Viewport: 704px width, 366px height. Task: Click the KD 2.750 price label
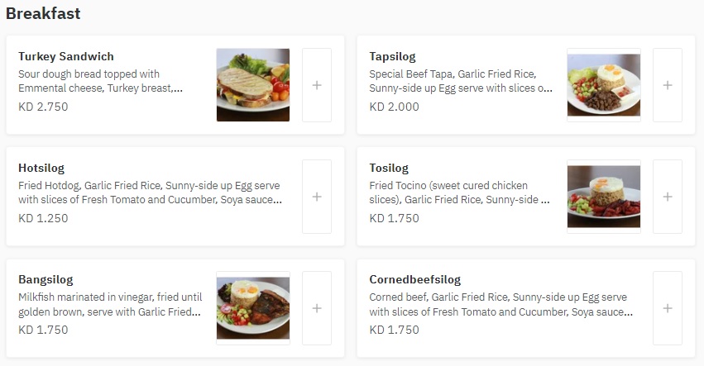(43, 107)
